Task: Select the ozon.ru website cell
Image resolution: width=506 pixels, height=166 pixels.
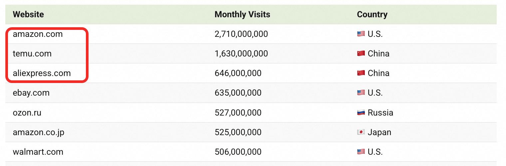Action: click(27, 113)
